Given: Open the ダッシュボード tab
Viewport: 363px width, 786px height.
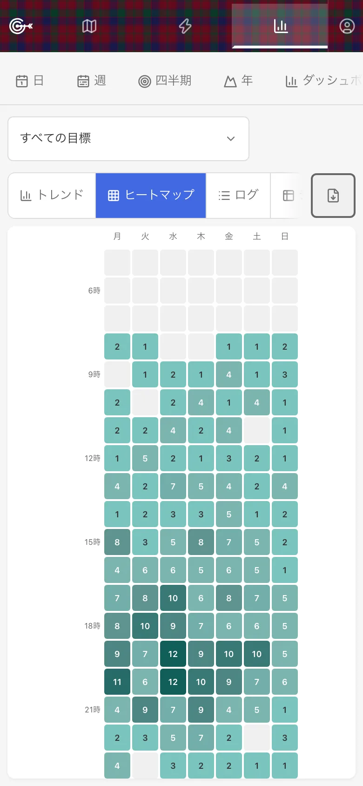Looking at the screenshot, I should coord(323,81).
